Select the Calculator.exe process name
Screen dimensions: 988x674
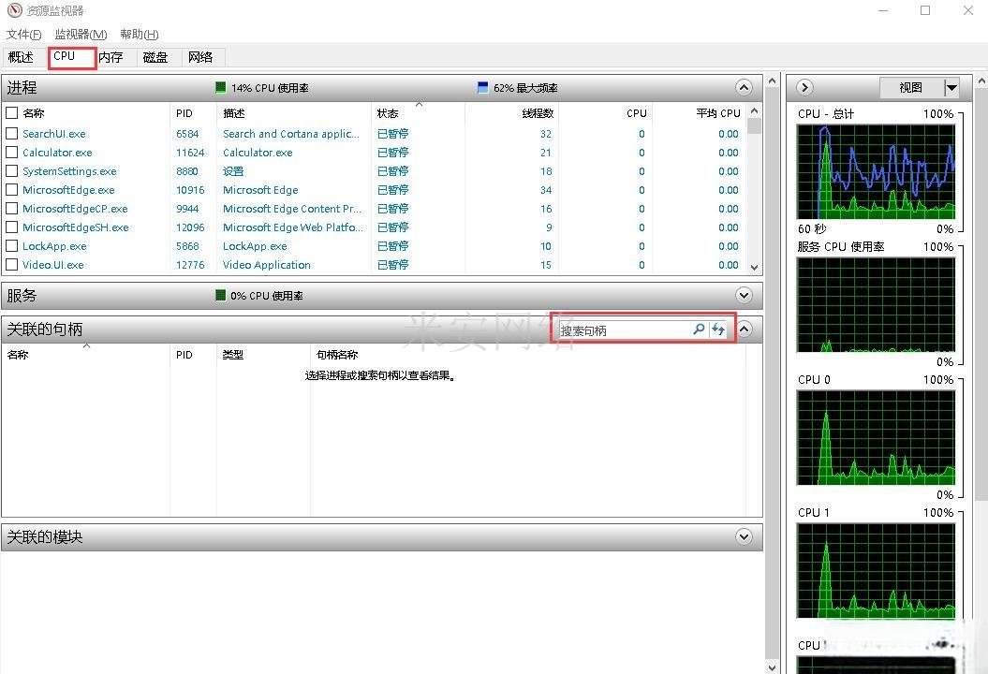(57, 153)
